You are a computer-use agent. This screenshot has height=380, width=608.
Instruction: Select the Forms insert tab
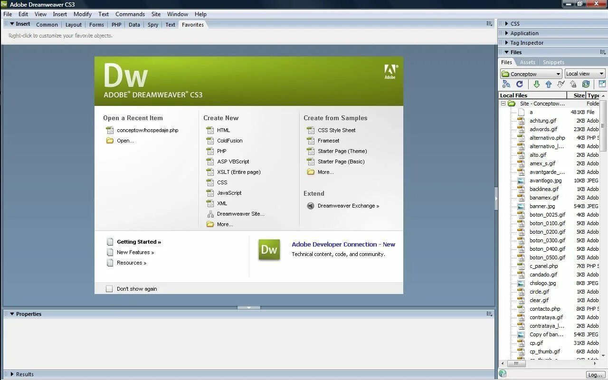(x=96, y=25)
